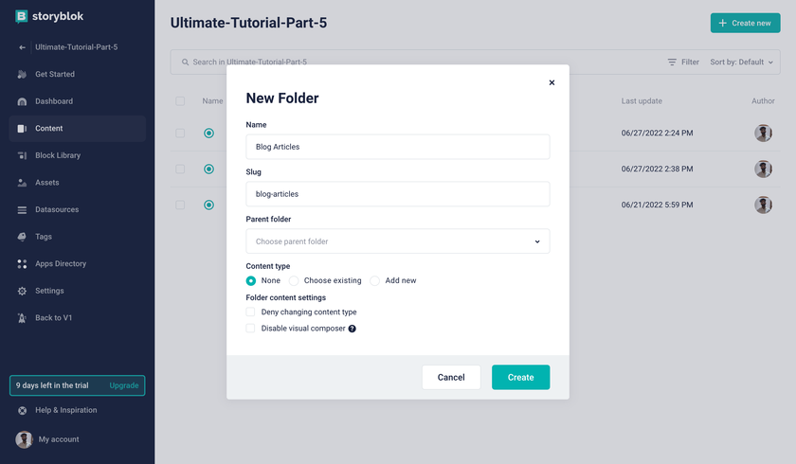Open the Tags sidebar icon
The width and height of the screenshot is (796, 464).
[x=22, y=237]
